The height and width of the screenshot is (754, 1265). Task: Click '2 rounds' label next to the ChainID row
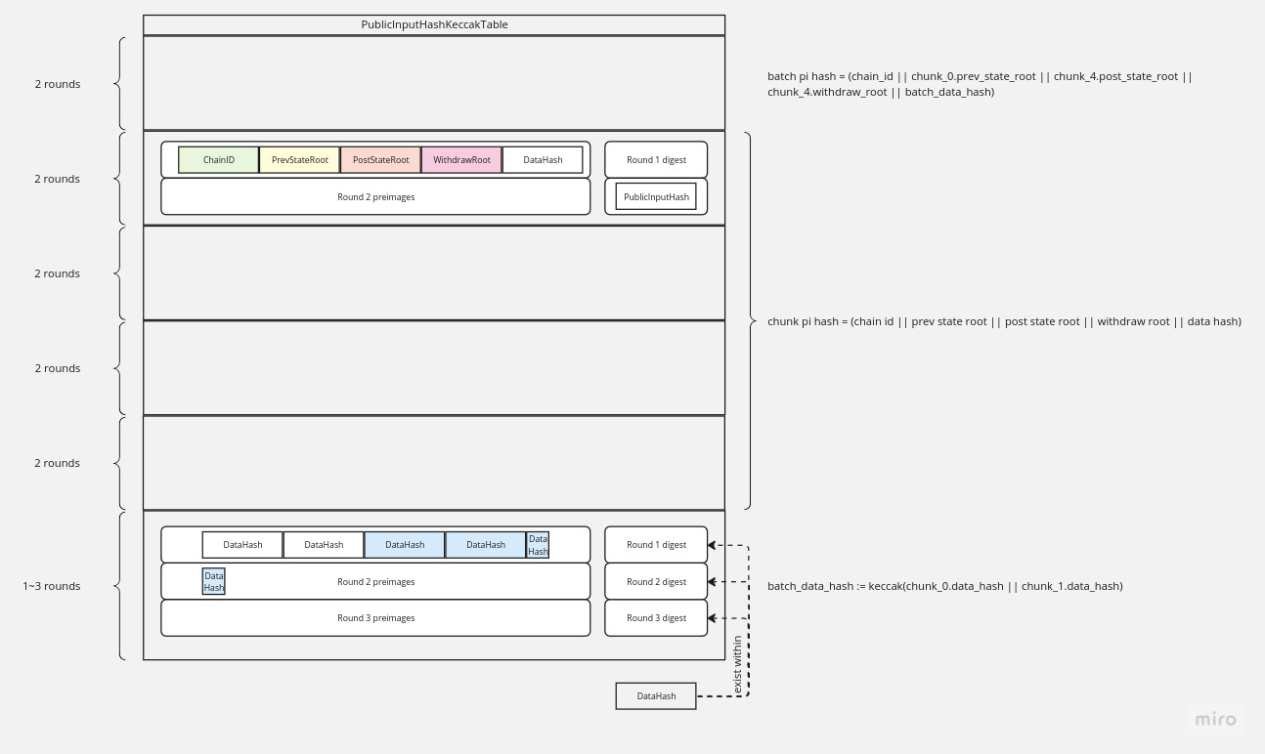pos(58,179)
